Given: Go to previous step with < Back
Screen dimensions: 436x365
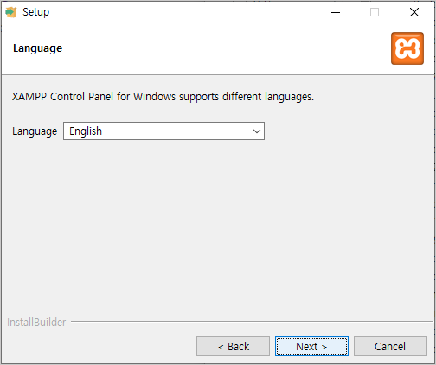Looking at the screenshot, I should 233,346.
